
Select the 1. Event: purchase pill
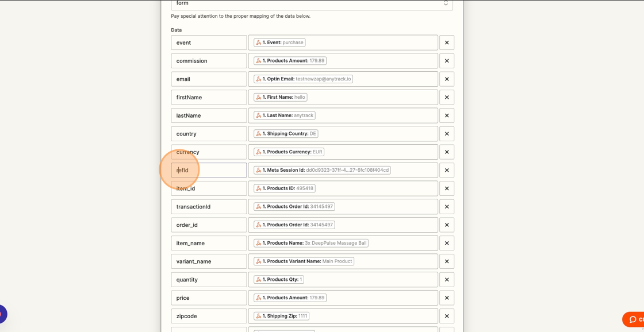coord(279,43)
